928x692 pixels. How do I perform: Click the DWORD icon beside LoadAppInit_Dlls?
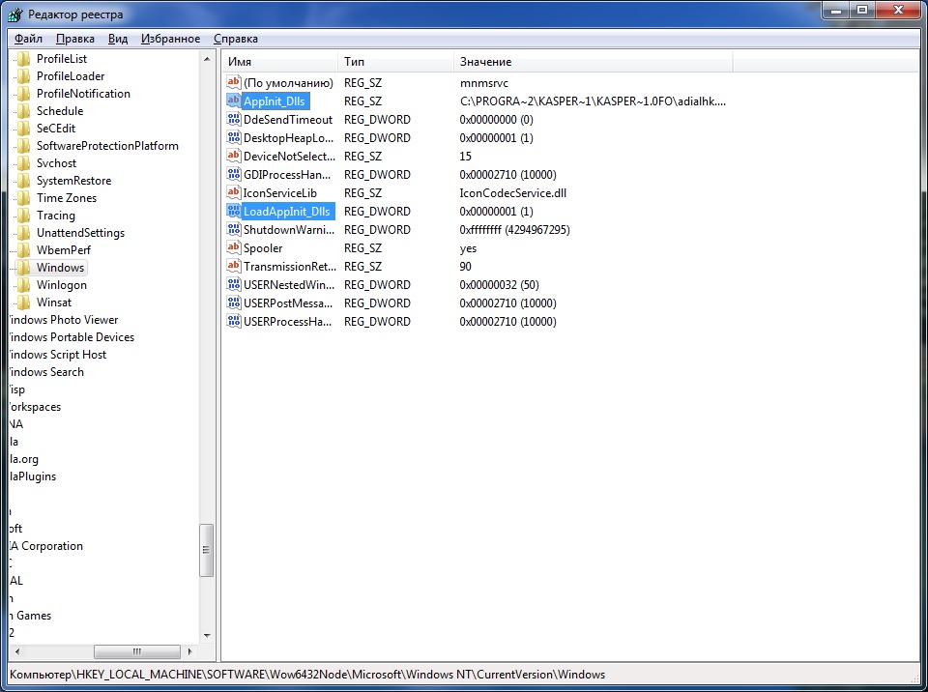pos(234,211)
